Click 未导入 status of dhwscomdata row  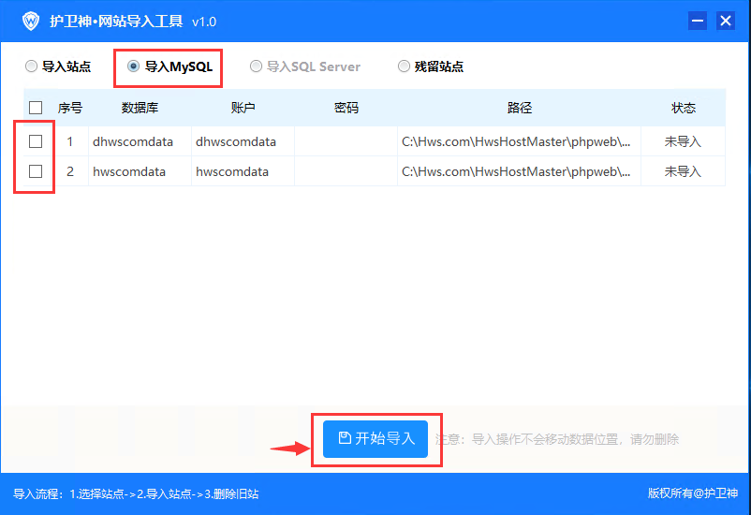click(683, 142)
